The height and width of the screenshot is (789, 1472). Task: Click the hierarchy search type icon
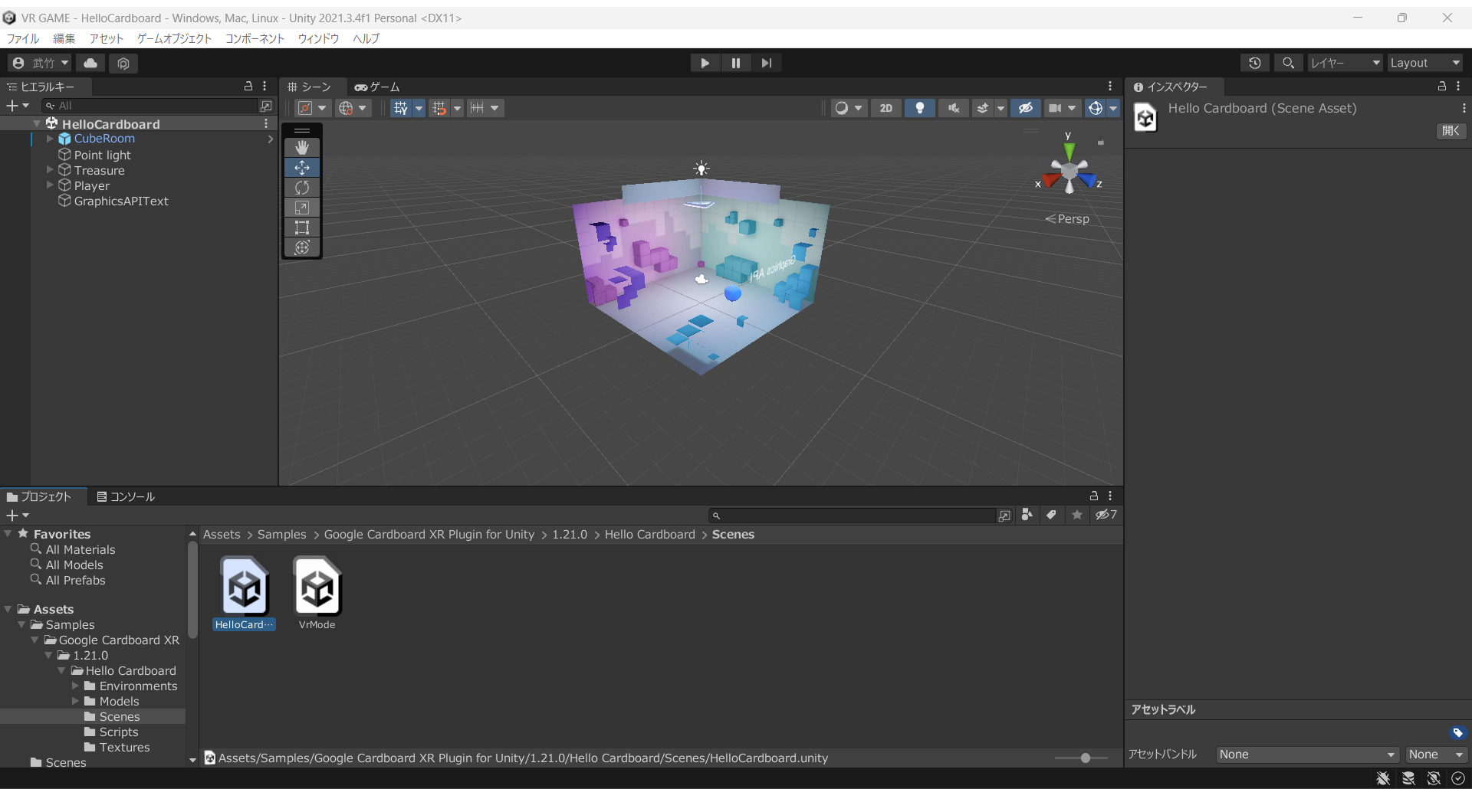coord(266,106)
